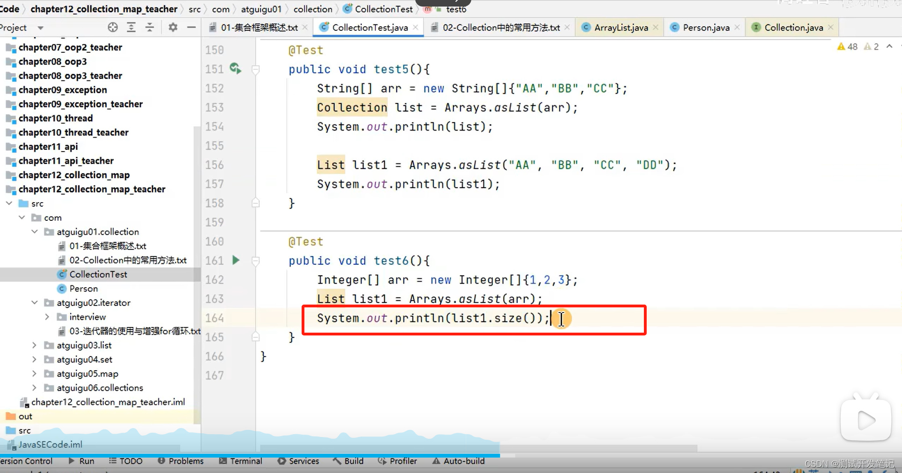This screenshot has height=473, width=902.
Task: Open the Problems tool window
Action: 180,461
